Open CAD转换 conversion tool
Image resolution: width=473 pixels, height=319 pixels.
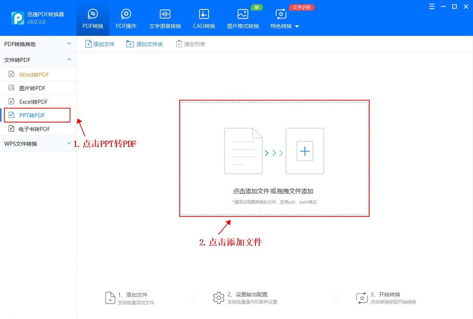click(x=204, y=13)
